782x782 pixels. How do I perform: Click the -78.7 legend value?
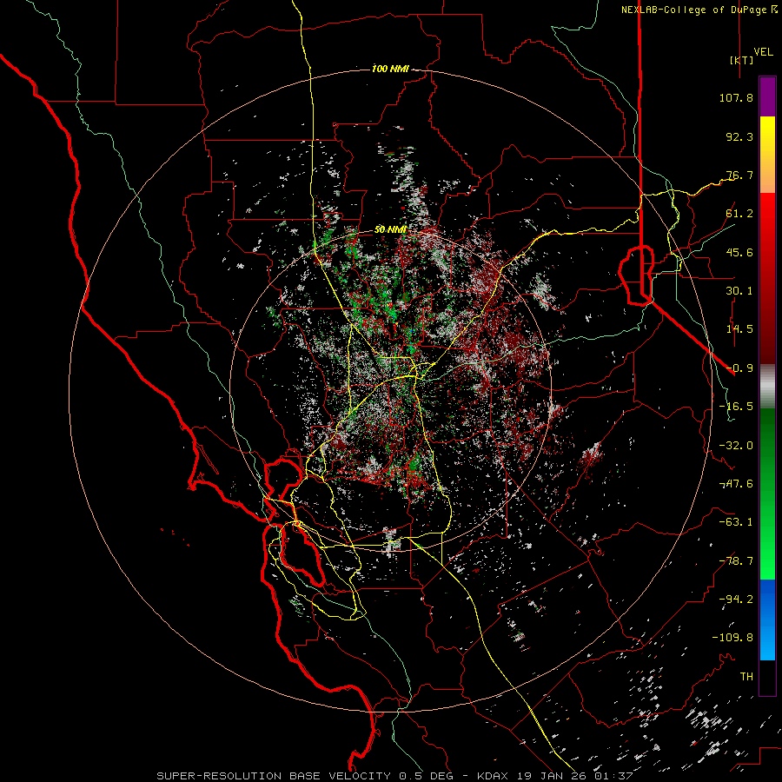point(736,561)
